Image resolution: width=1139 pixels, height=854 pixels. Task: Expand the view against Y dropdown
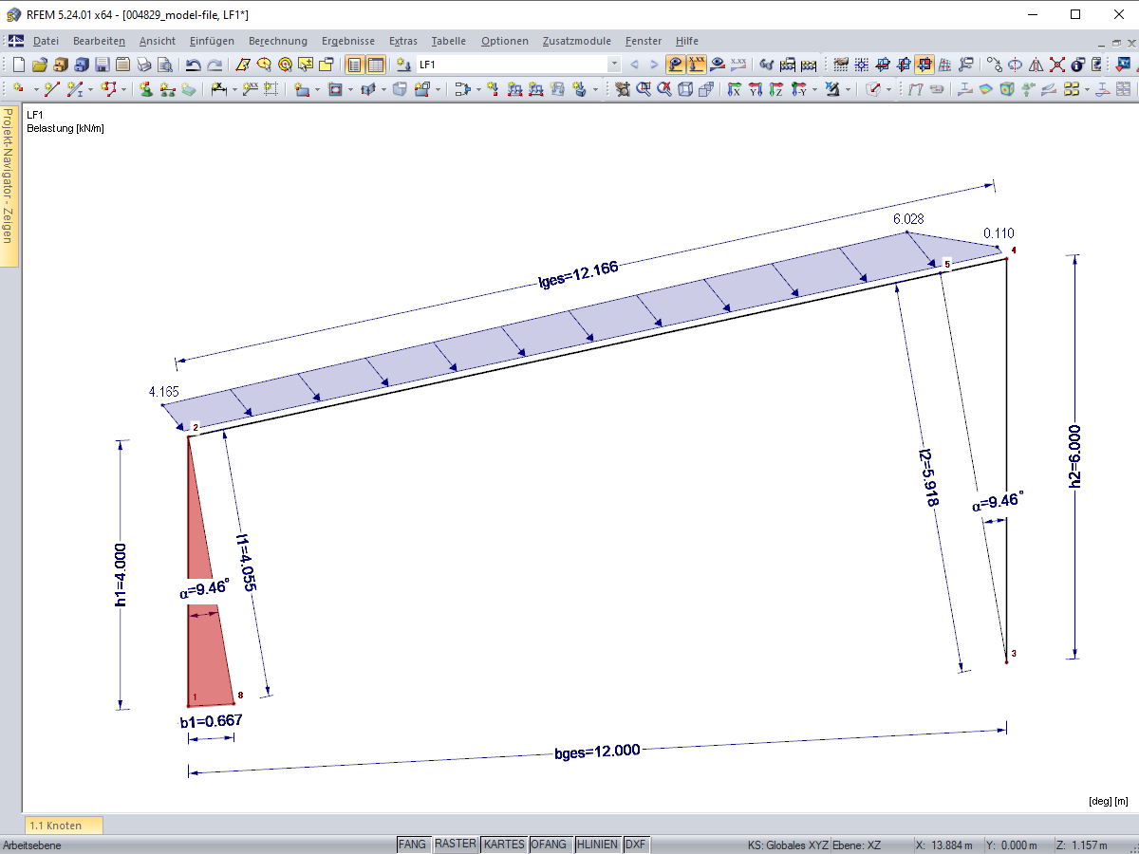tap(814, 89)
